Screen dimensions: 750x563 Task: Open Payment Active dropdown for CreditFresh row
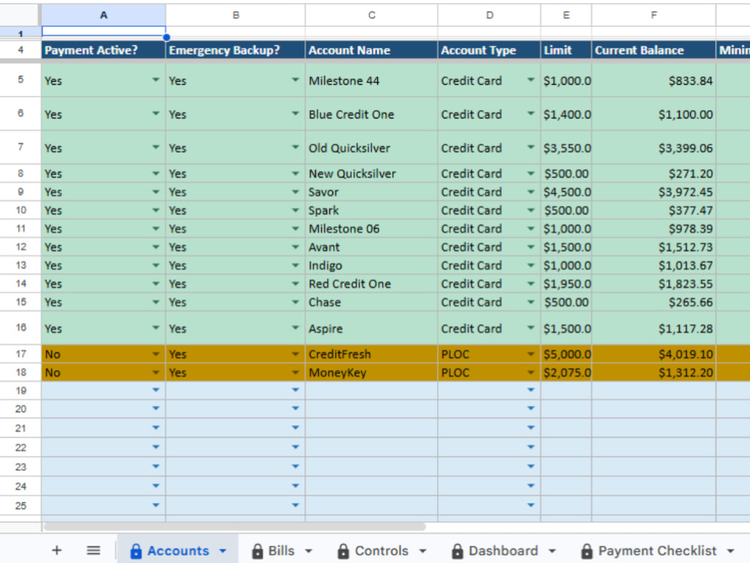(156, 354)
